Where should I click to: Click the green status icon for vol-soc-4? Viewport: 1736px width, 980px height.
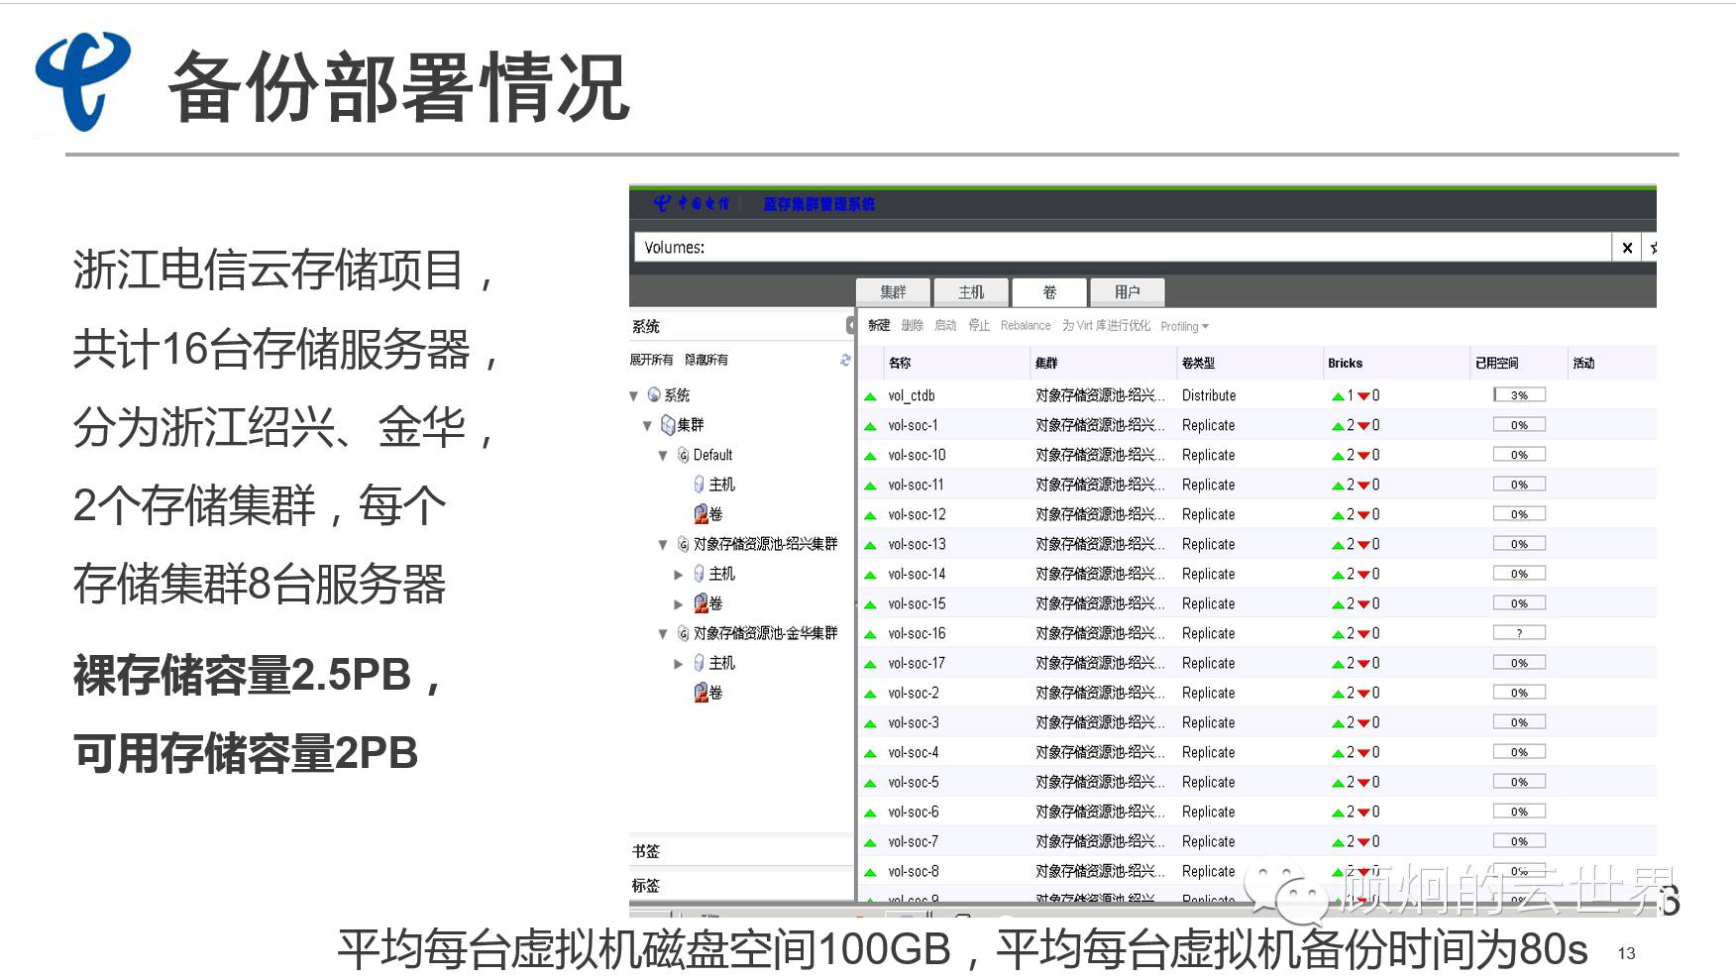point(870,753)
